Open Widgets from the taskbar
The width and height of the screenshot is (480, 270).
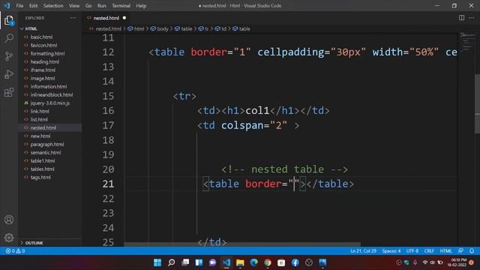[x=199, y=262]
